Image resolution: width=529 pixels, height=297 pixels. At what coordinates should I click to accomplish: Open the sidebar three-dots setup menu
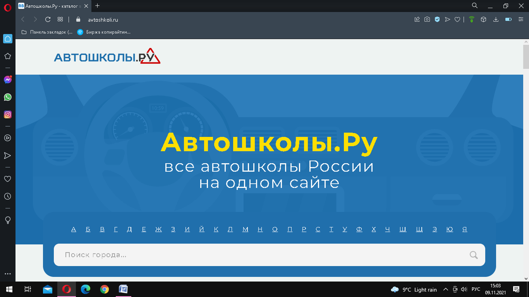[7, 275]
